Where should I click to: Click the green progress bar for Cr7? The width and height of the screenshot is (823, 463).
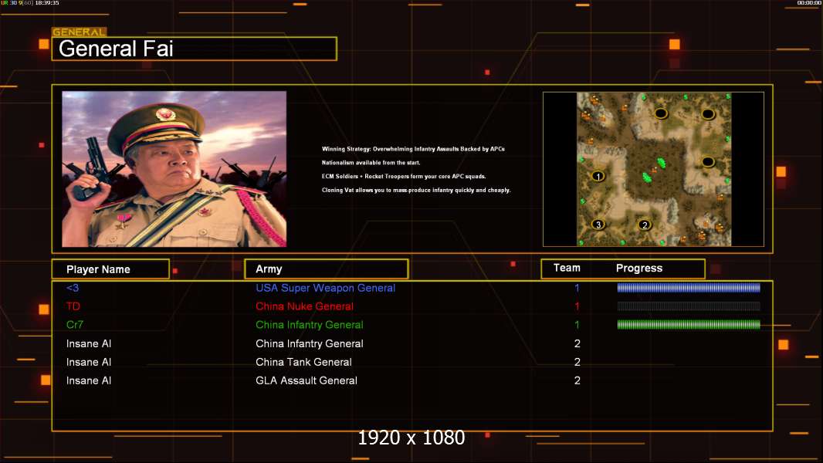(688, 325)
